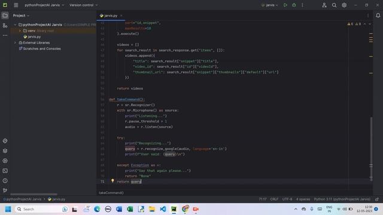This screenshot has height=215, width=383.
Task: Open pythonProjectAI Jarvis project dropdown
Action: [44, 5]
